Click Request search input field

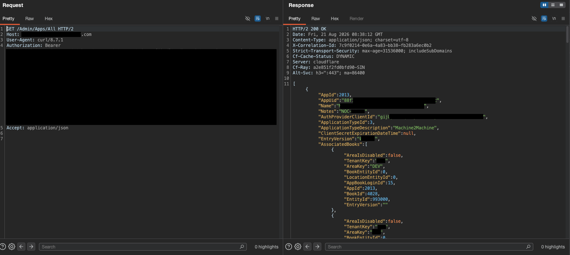142,247
